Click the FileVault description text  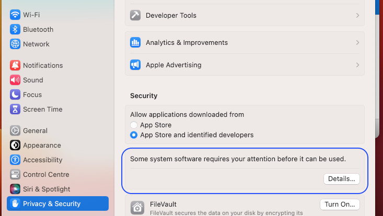(x=226, y=213)
